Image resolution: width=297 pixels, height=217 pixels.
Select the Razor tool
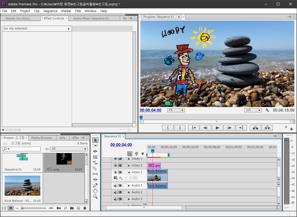click(x=95, y=168)
